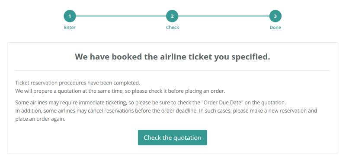Open the quotation with Check the quotation
This screenshot has width=346, height=157.
pyautogui.click(x=173, y=138)
